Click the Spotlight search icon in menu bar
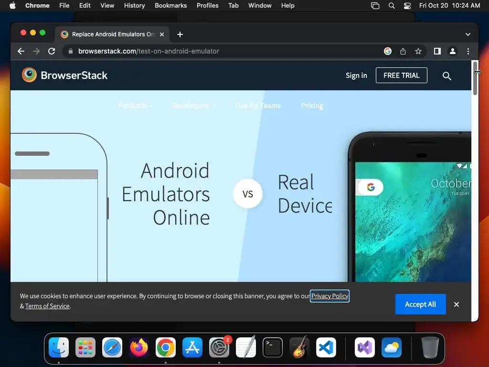 [x=392, y=6]
